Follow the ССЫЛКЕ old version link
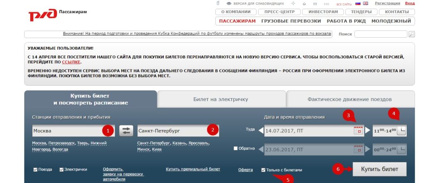Viewport: 425px width, 183px height. [x=71, y=62]
